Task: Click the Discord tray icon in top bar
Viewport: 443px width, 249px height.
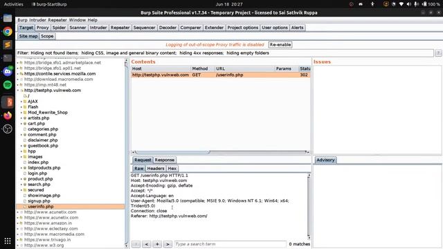Action: pos(361,4)
